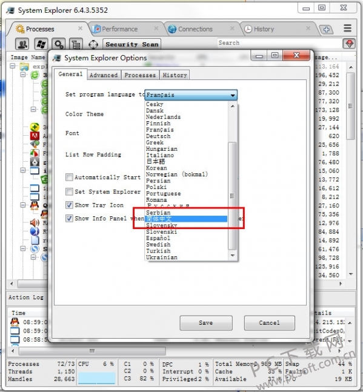Collapse the explorer tree node
The height and width of the screenshot is (392, 363).
click(13, 66)
